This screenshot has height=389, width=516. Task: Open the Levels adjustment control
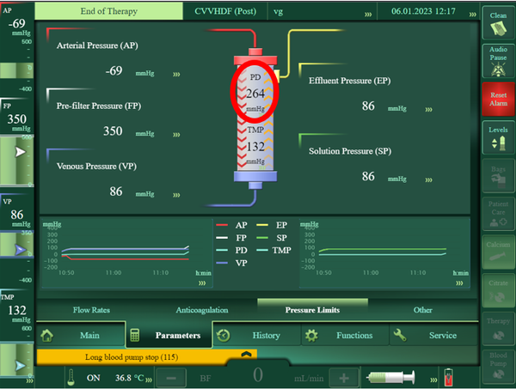coord(498,136)
